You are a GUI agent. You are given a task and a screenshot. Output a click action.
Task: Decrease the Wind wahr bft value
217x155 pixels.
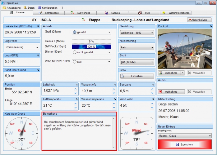152,108
